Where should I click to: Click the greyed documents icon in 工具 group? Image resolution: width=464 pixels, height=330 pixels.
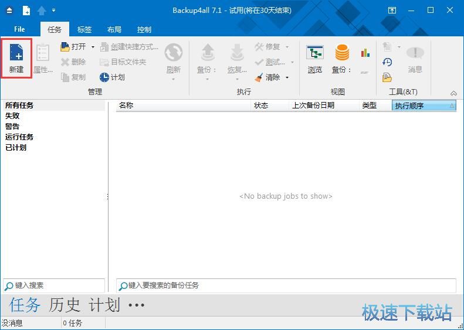[x=387, y=47]
